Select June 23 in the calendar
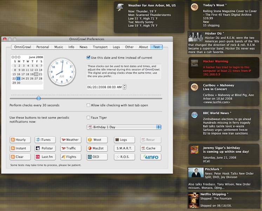The height and width of the screenshot is (211, 262). [18, 78]
